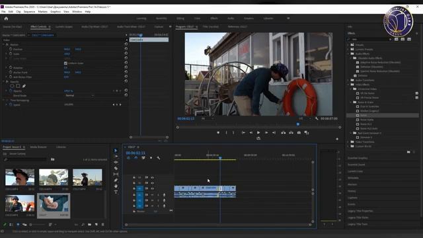Image resolution: width=423 pixels, height=238 pixels.
Task: Click Add Marker icon in the timeline header
Action: click(151, 158)
